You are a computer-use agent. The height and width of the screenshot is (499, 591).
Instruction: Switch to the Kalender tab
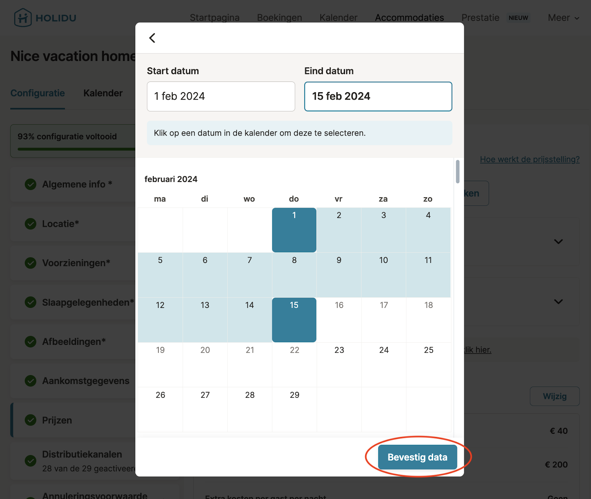click(x=103, y=93)
